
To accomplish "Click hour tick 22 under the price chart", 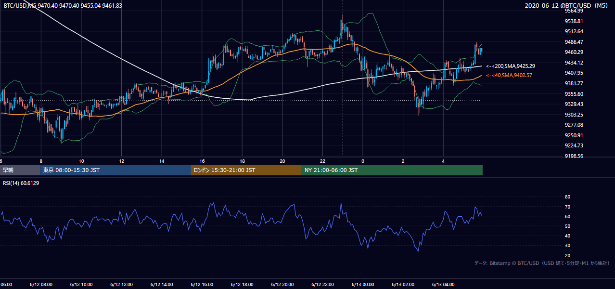I will [322, 161].
